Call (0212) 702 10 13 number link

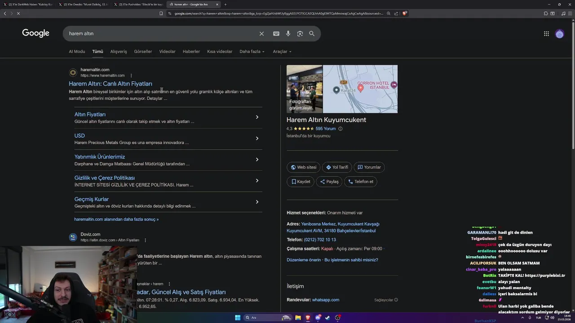tap(320, 240)
